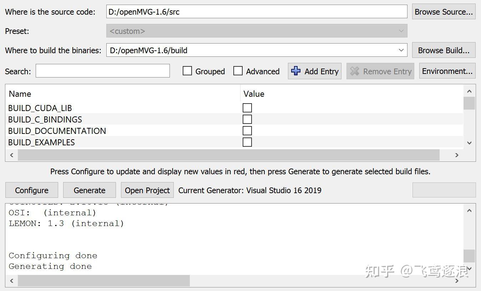
Task: Enable the Advanced checkbox
Action: 238,71
